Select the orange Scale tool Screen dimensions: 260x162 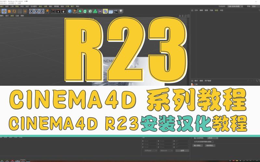pyautogui.click(x=9, y=11)
